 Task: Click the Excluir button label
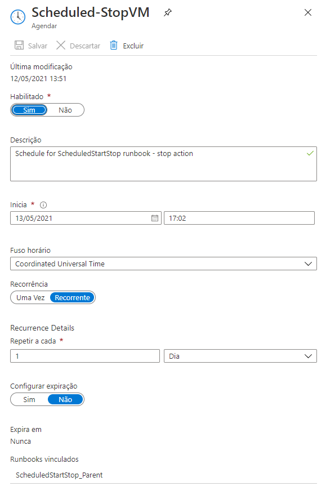133,46
